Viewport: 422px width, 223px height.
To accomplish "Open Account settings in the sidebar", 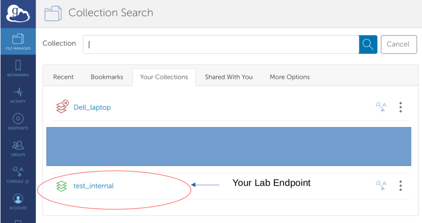I will 18,201.
